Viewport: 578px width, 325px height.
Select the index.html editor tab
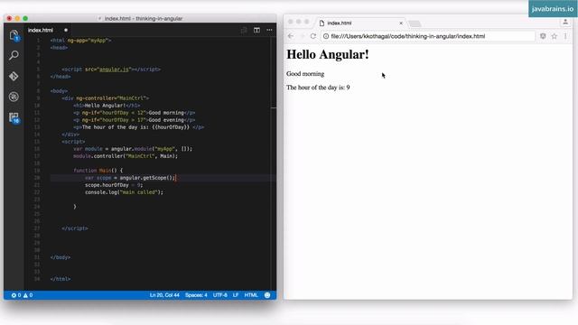click(x=41, y=30)
